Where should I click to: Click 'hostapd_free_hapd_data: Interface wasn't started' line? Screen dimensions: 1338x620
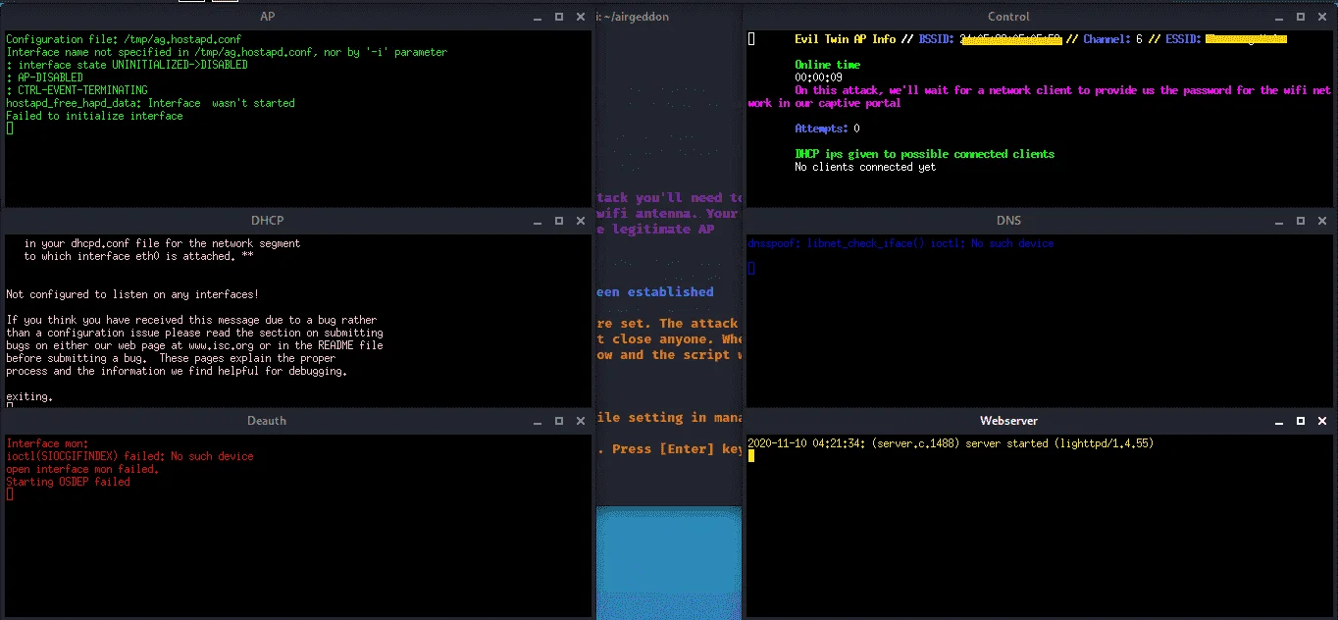(x=150, y=103)
